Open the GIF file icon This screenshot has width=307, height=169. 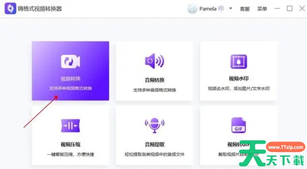coord(238,125)
